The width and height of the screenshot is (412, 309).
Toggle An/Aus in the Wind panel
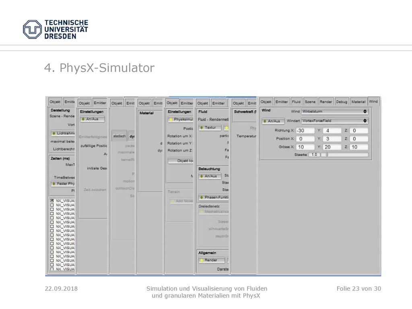273,121
